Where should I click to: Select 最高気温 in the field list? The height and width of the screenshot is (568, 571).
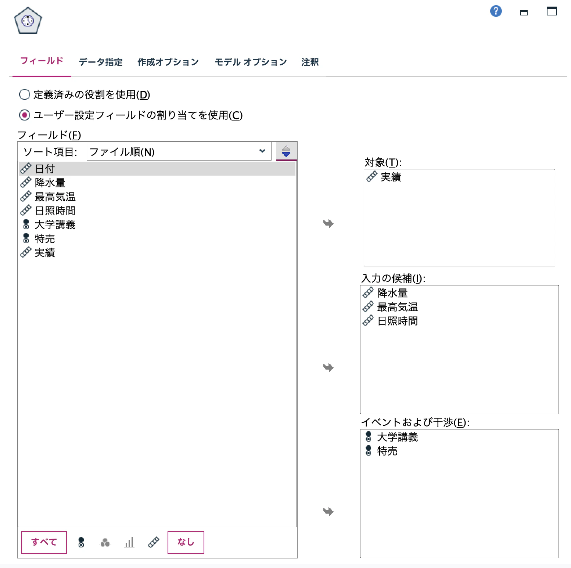[x=157, y=197]
